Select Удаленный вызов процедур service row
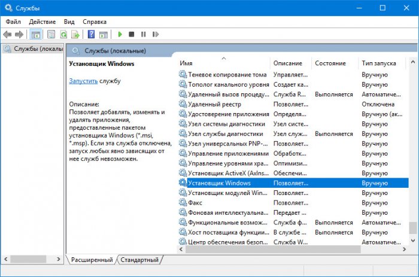The image size is (419, 277). tap(293, 94)
